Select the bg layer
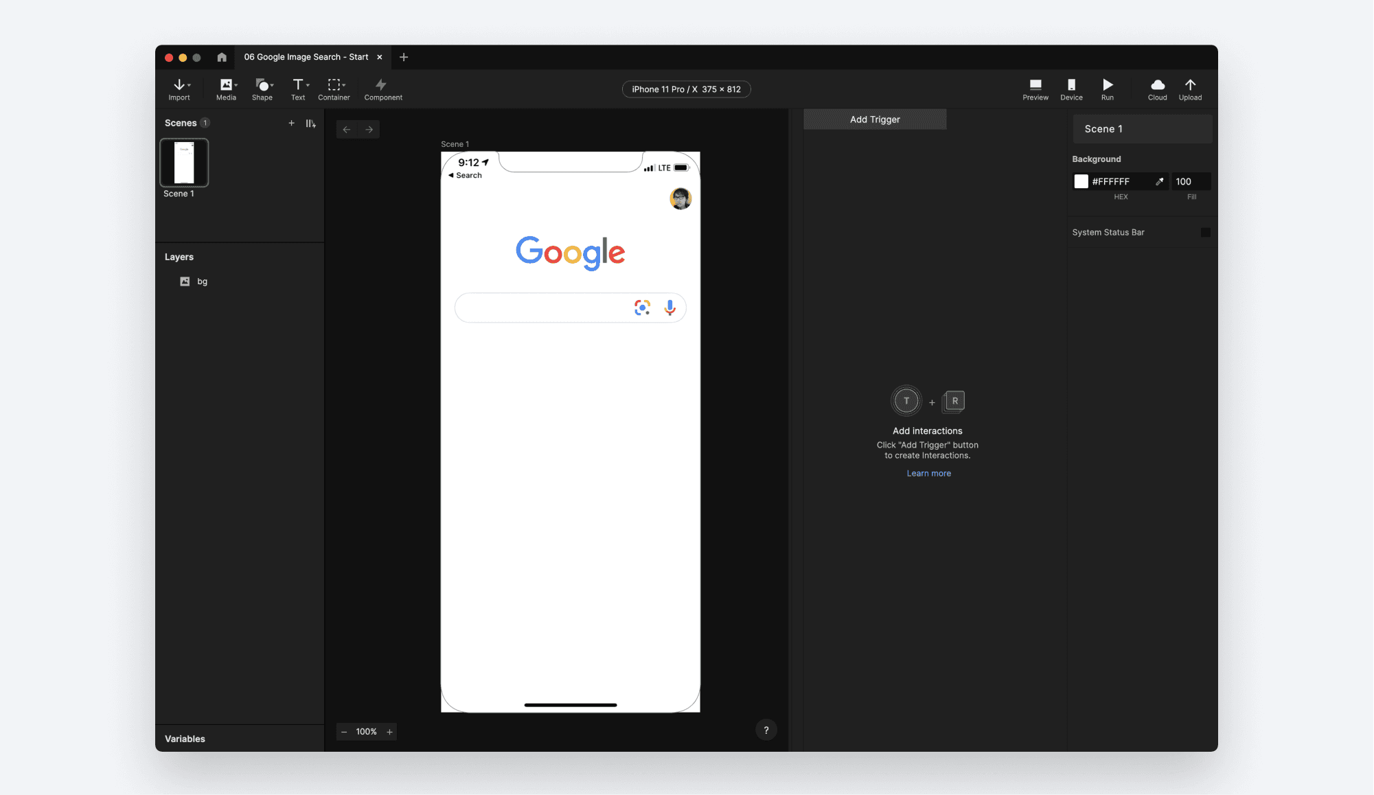 [239, 281]
